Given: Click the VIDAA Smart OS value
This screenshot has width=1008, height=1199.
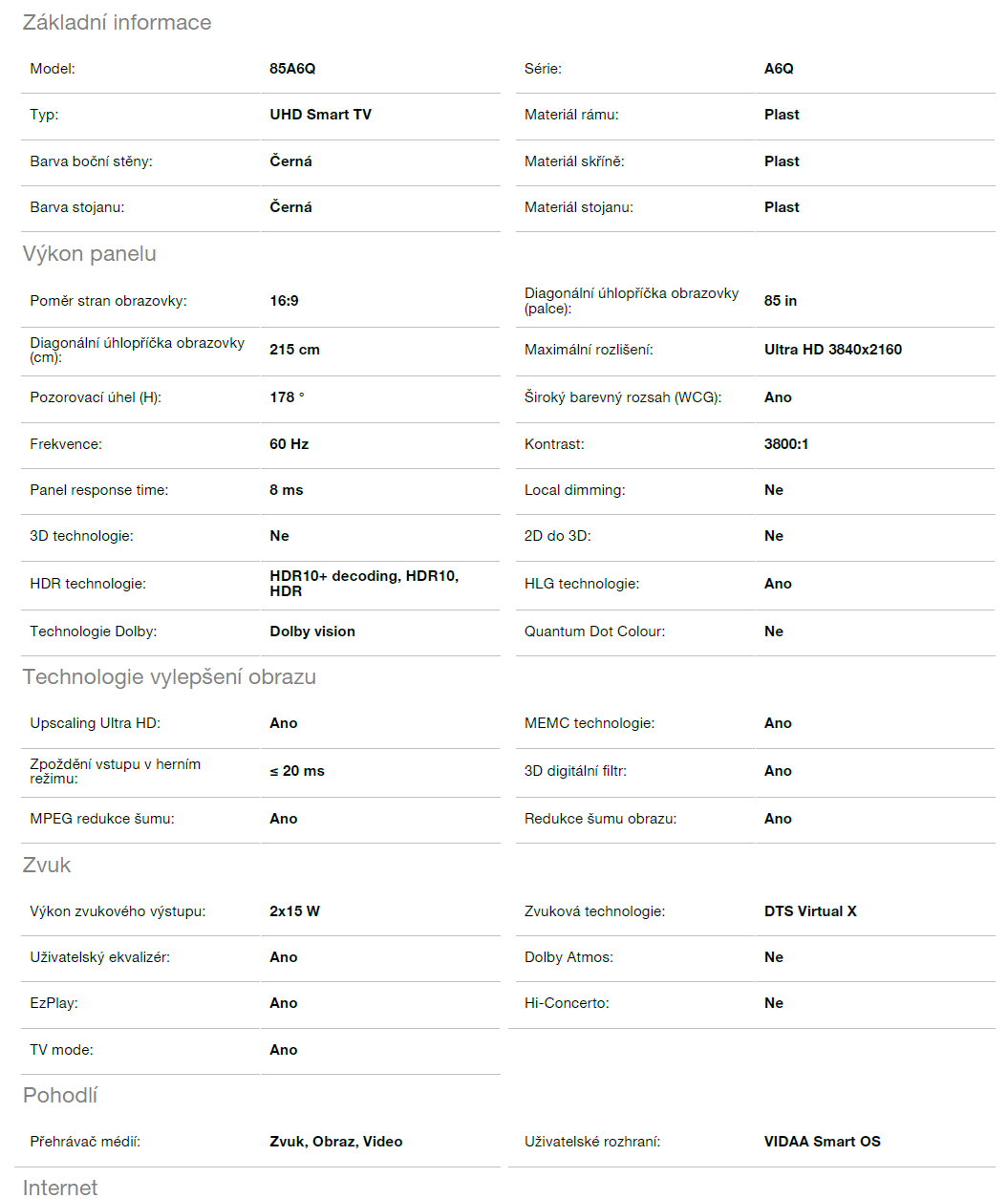Looking at the screenshot, I should click(822, 1142).
